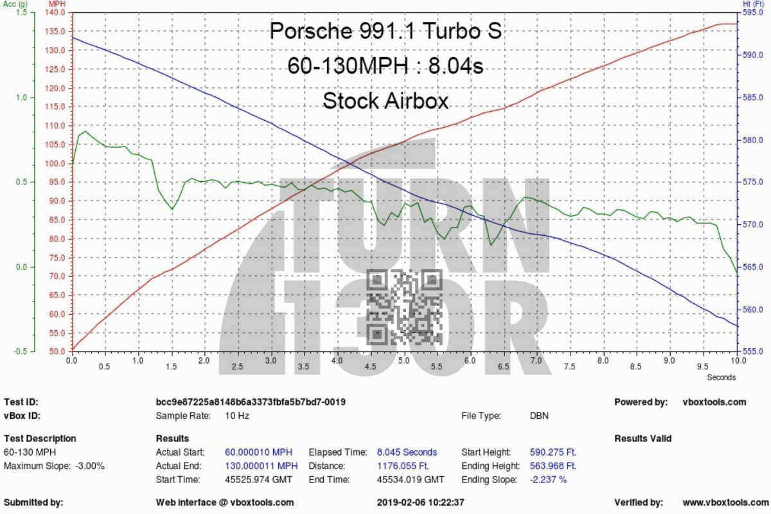Switch to the Test ID row
Viewport: 771px width, 514px height.
(21, 401)
